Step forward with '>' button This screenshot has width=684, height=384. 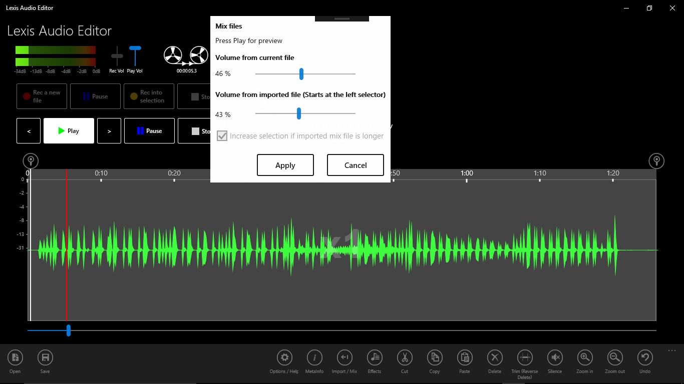[x=109, y=131]
